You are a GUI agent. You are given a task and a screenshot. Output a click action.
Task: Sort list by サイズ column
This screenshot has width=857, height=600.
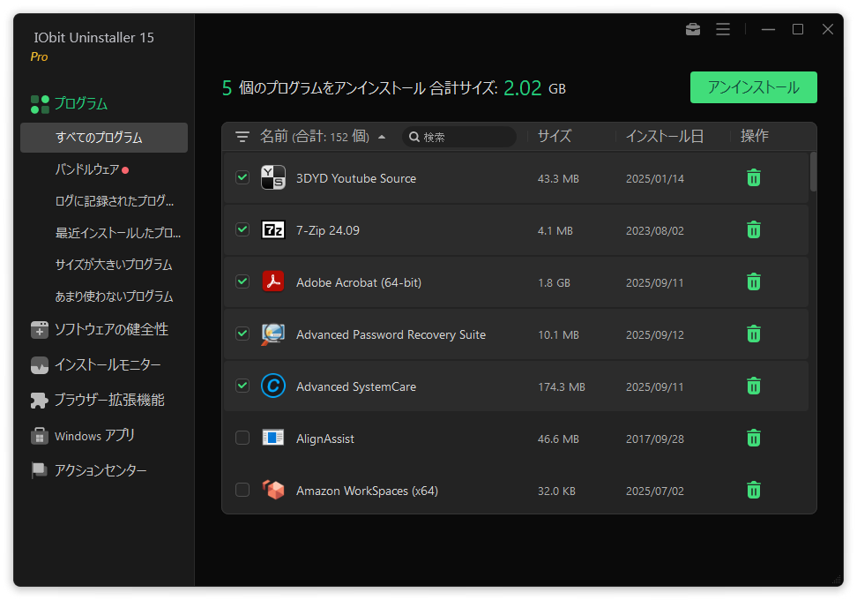(555, 137)
